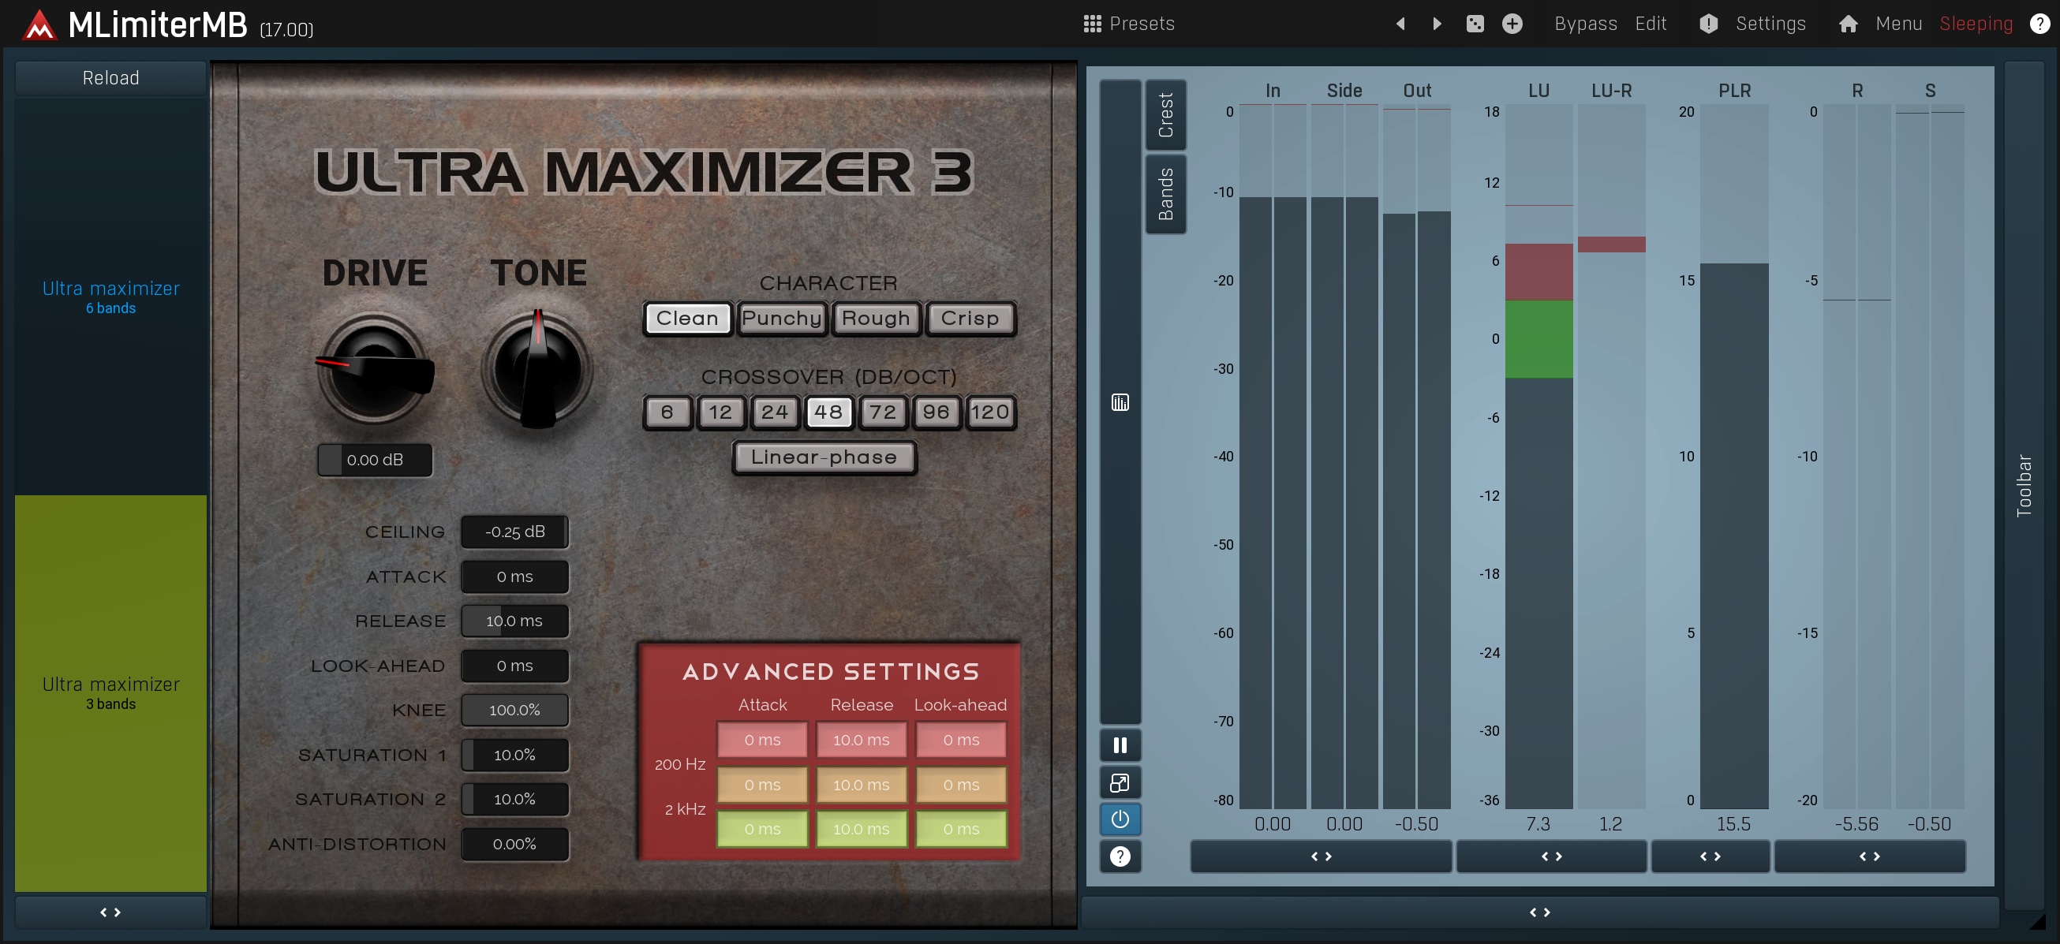Screen dimensions: 2060x944
Task: Collapse the left preset panel arrows
Action: click(110, 912)
